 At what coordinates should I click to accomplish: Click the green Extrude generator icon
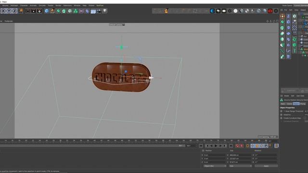coord(64,11)
